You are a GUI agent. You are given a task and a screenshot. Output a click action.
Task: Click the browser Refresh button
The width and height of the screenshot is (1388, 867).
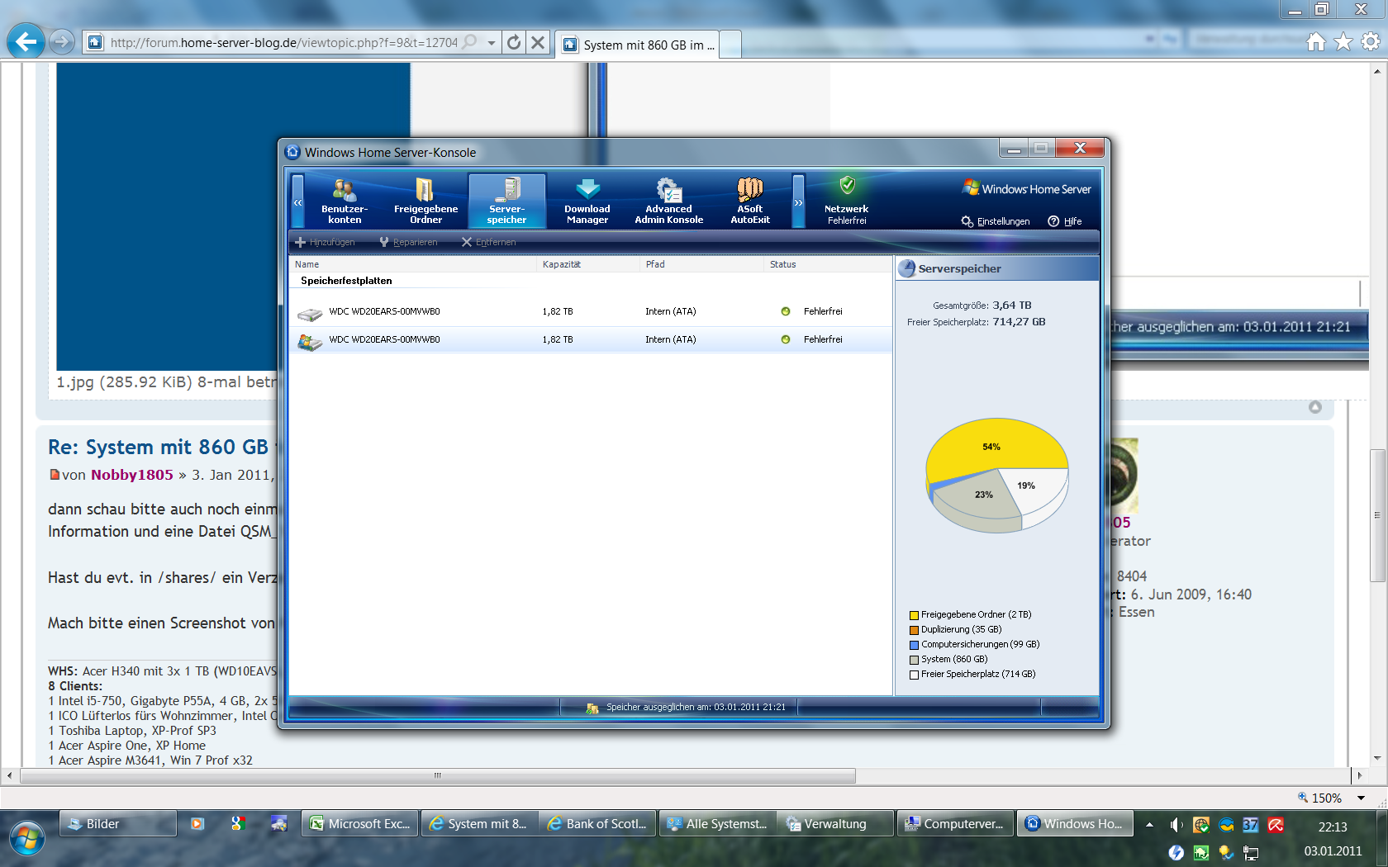(514, 42)
